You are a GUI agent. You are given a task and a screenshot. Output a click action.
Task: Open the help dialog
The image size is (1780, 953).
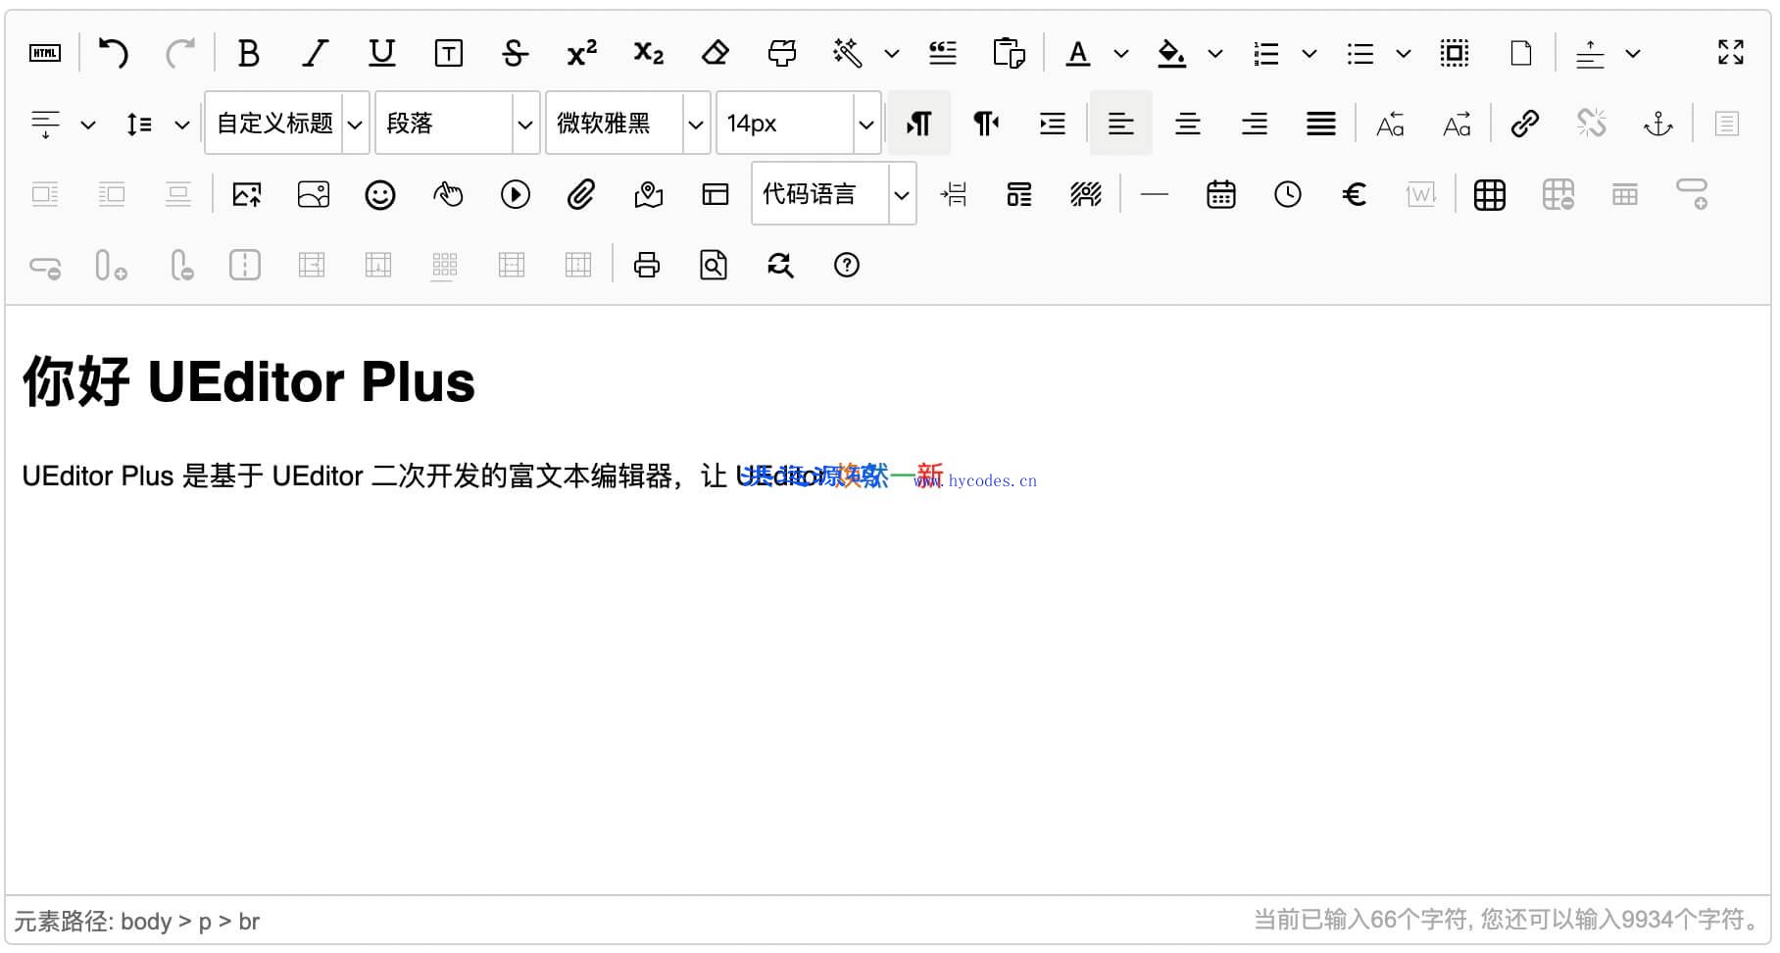click(x=847, y=265)
